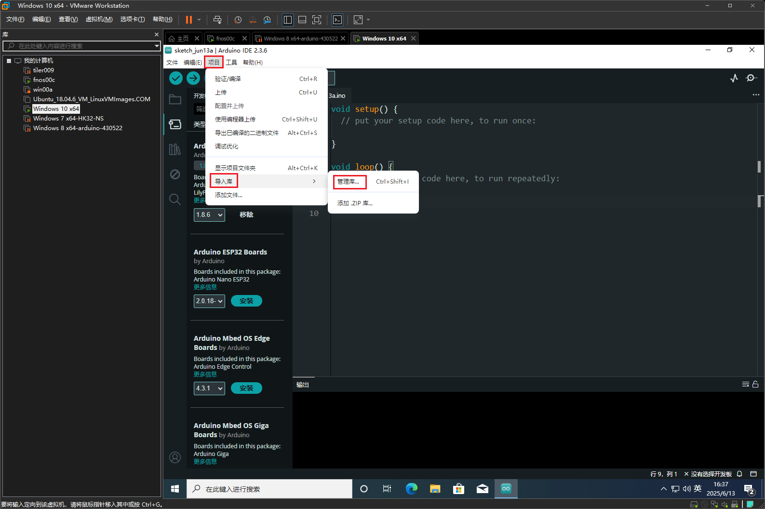
Task: Click VMware snapshot manager icon
Action: pos(267,20)
